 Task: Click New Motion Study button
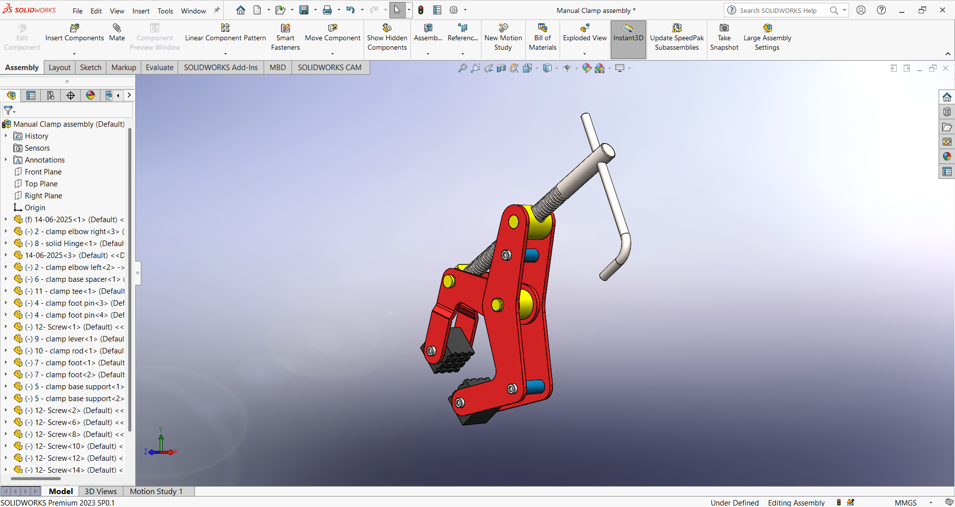coord(503,38)
